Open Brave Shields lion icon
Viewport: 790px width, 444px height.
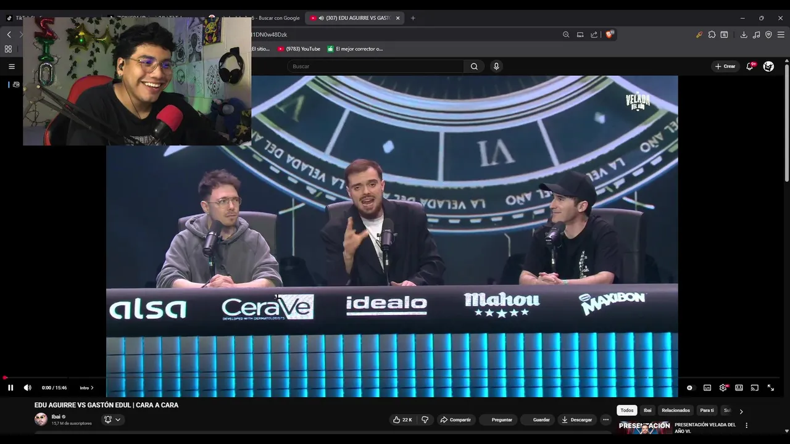610,35
